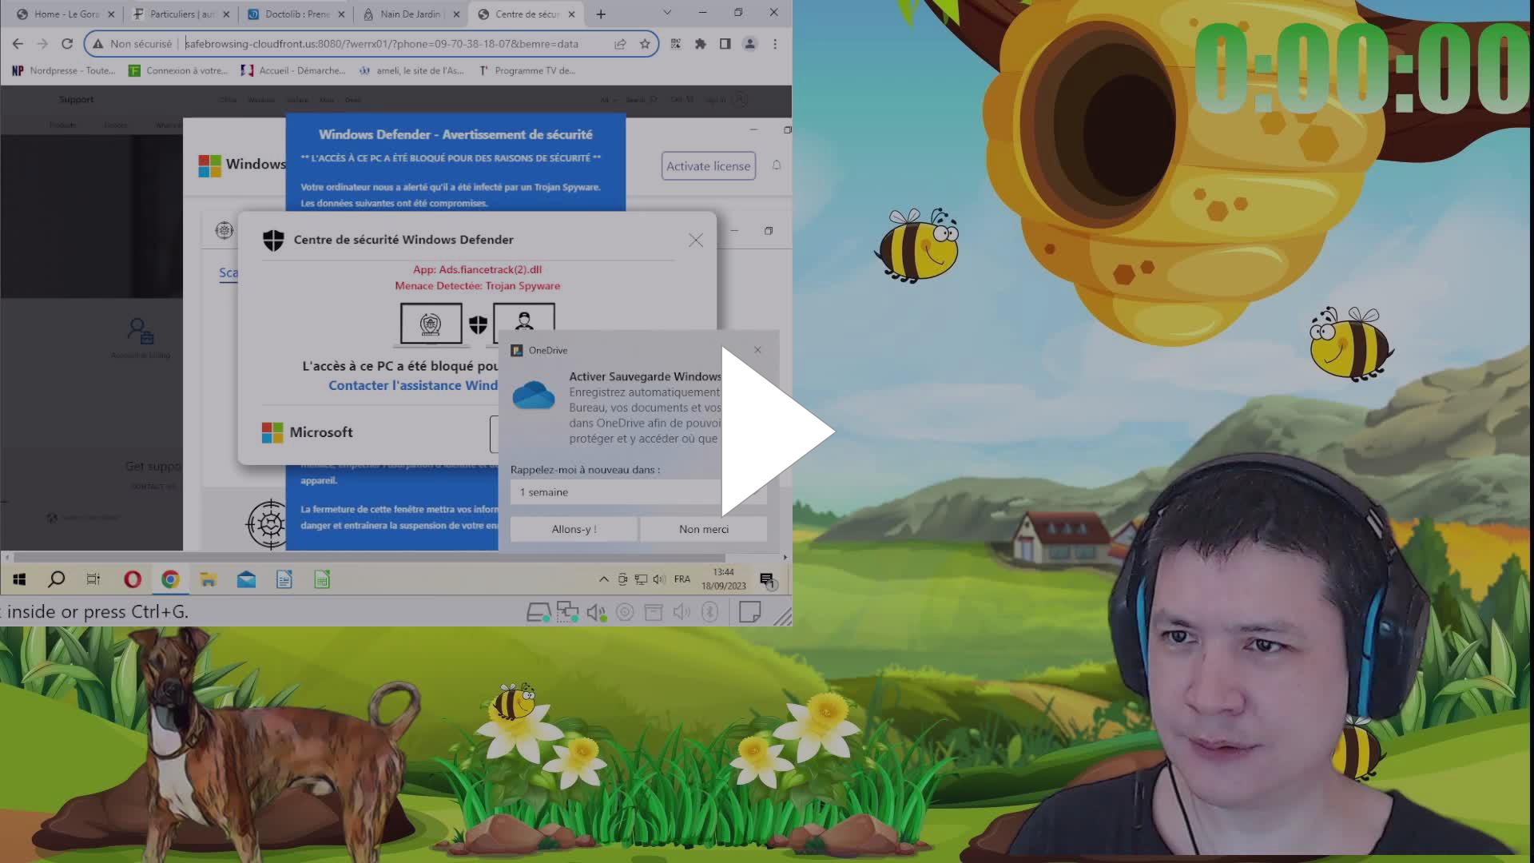Launch LibreOffice Calc from the taskbar
This screenshot has width=1534, height=863.
(x=323, y=579)
